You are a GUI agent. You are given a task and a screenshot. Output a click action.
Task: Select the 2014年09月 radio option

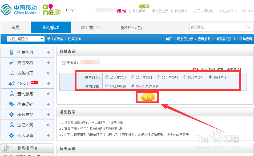tap(159, 77)
